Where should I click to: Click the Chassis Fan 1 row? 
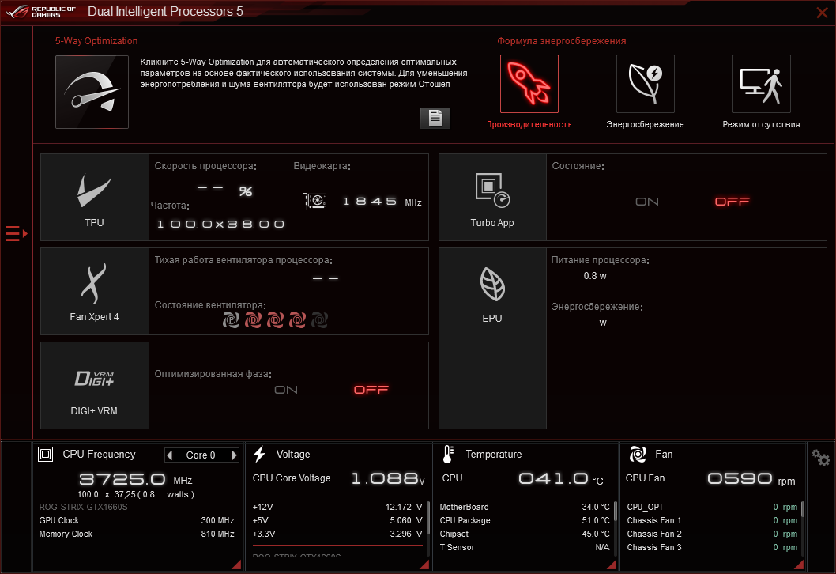pos(712,521)
